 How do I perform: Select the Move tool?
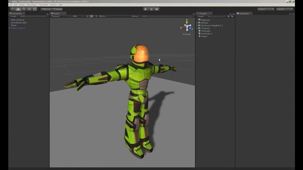[x=18, y=9]
